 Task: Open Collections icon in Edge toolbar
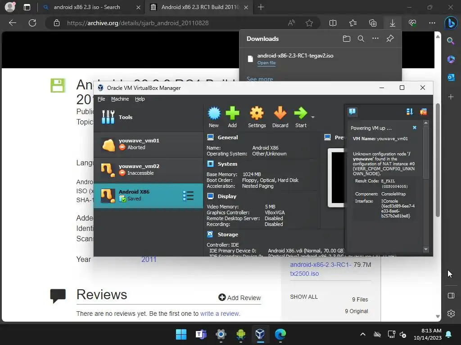pyautogui.click(x=372, y=23)
